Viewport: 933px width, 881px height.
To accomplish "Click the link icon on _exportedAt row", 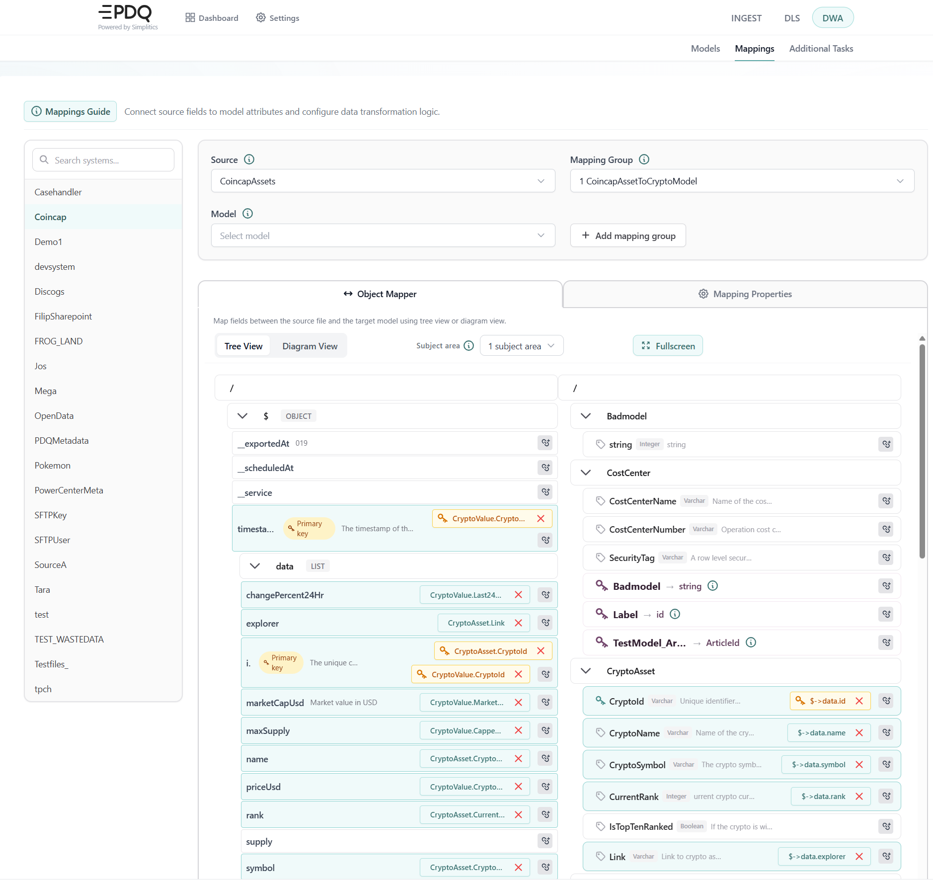I will (x=545, y=443).
